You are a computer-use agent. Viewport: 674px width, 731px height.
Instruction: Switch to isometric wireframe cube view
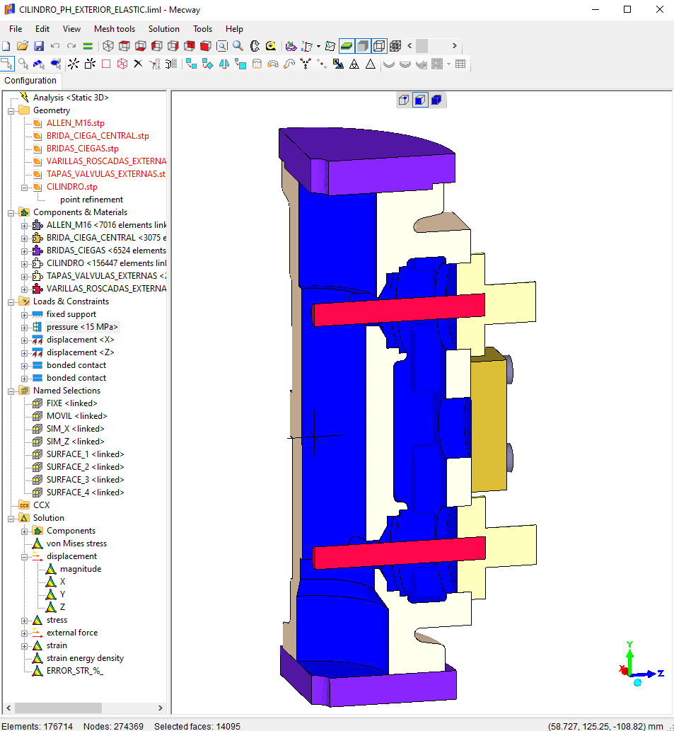click(108, 46)
